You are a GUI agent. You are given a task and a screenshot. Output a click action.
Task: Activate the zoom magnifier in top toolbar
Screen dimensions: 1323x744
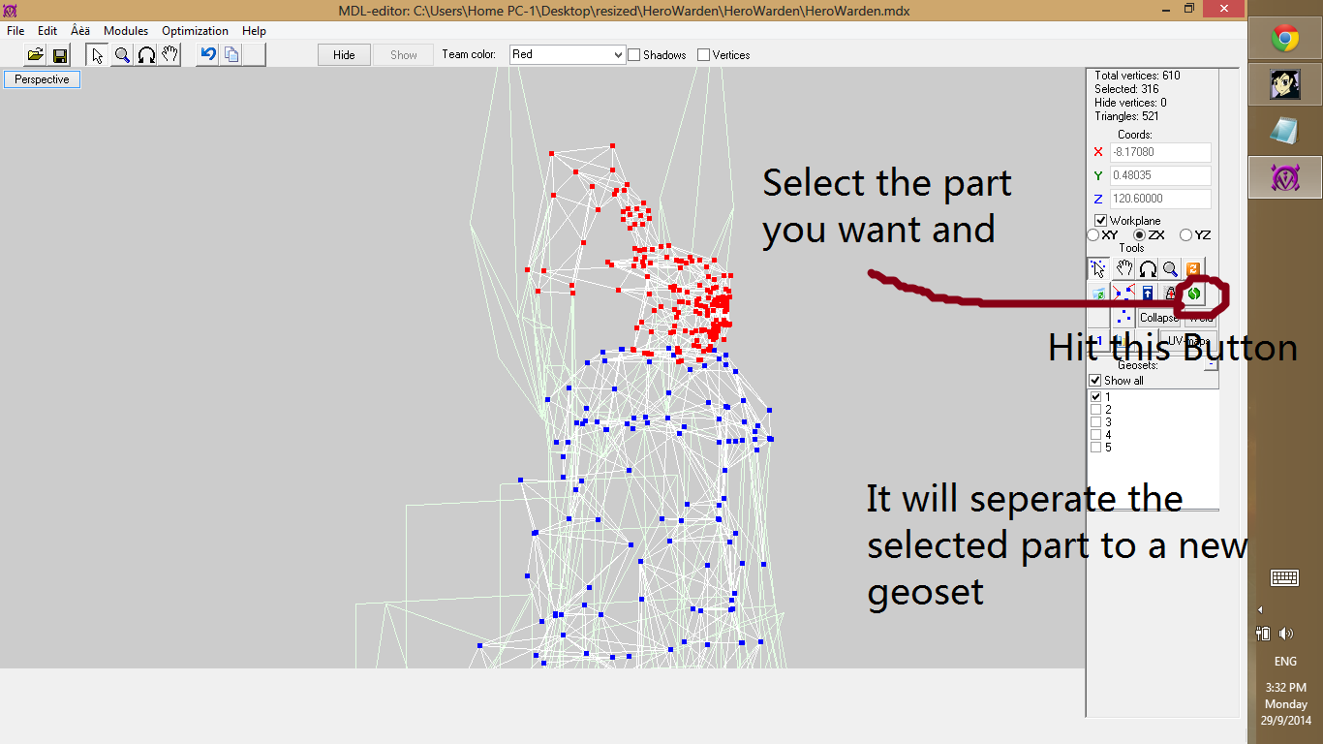pyautogui.click(x=122, y=55)
